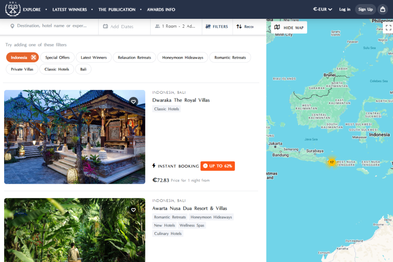Favorite Awarta Nusa Dua Resort heart icon
Screen dimensions: 393x262
[133, 210]
